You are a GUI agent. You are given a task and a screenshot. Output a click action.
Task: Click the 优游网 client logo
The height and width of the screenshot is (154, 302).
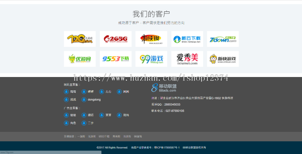click(x=80, y=59)
